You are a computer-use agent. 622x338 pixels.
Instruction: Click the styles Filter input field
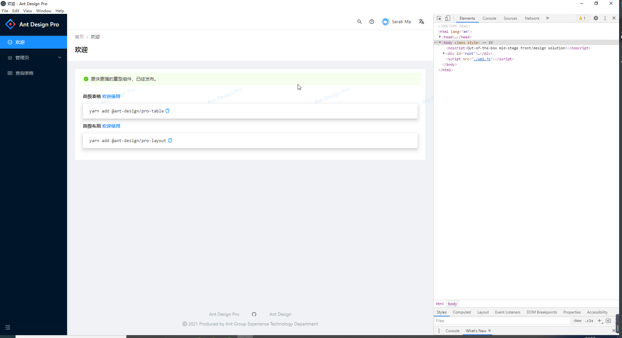tap(502, 321)
